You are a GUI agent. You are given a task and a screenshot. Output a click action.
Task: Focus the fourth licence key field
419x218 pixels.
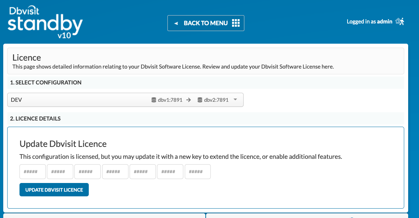tap(115, 171)
